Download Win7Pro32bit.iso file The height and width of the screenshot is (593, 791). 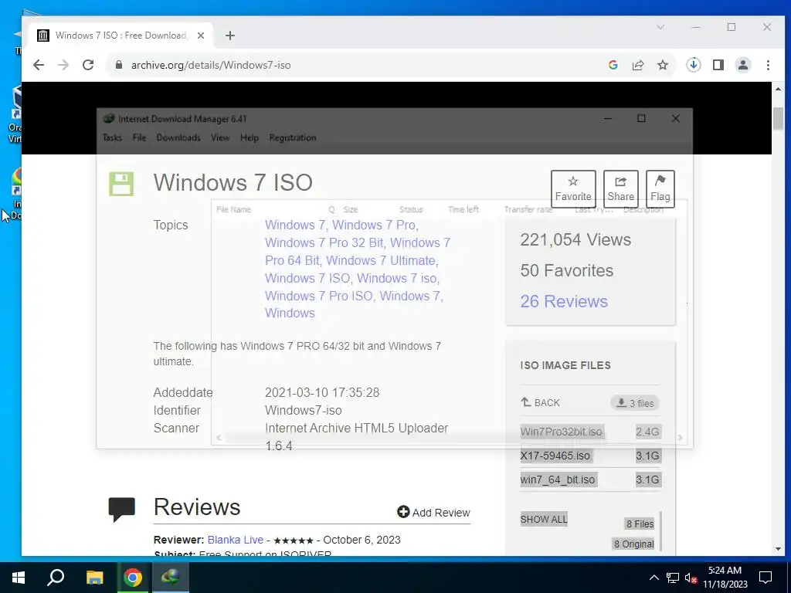pyautogui.click(x=561, y=432)
